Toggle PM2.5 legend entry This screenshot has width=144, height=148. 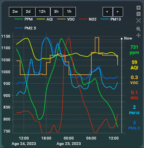[25, 28]
